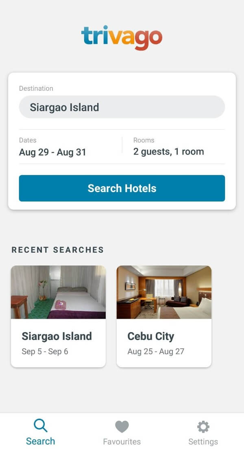Tap the Sep 5 - Sep 6 dates text

click(45, 351)
